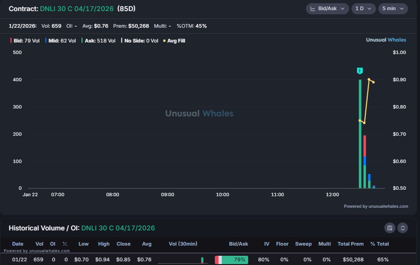
Task: Click the $0.70 Low cell
Action: coord(81,259)
